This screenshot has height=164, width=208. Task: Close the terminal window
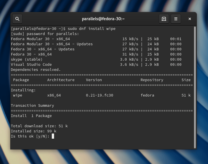click(x=190, y=19)
